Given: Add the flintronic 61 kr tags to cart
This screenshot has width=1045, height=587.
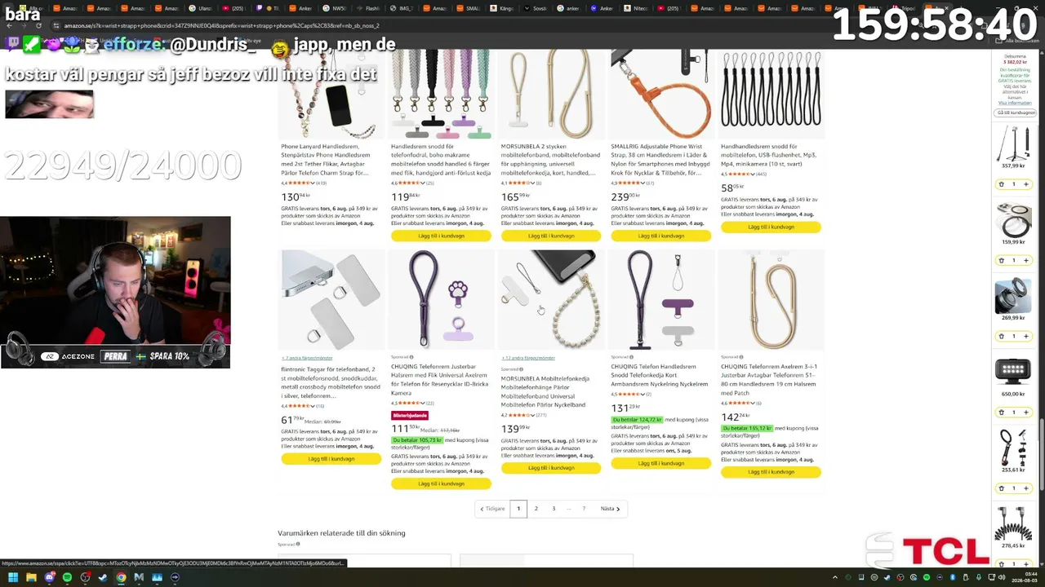Looking at the screenshot, I should [331, 458].
